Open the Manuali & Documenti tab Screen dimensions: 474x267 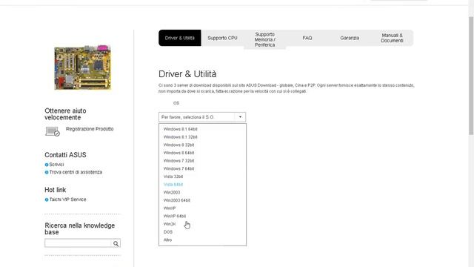(x=392, y=38)
